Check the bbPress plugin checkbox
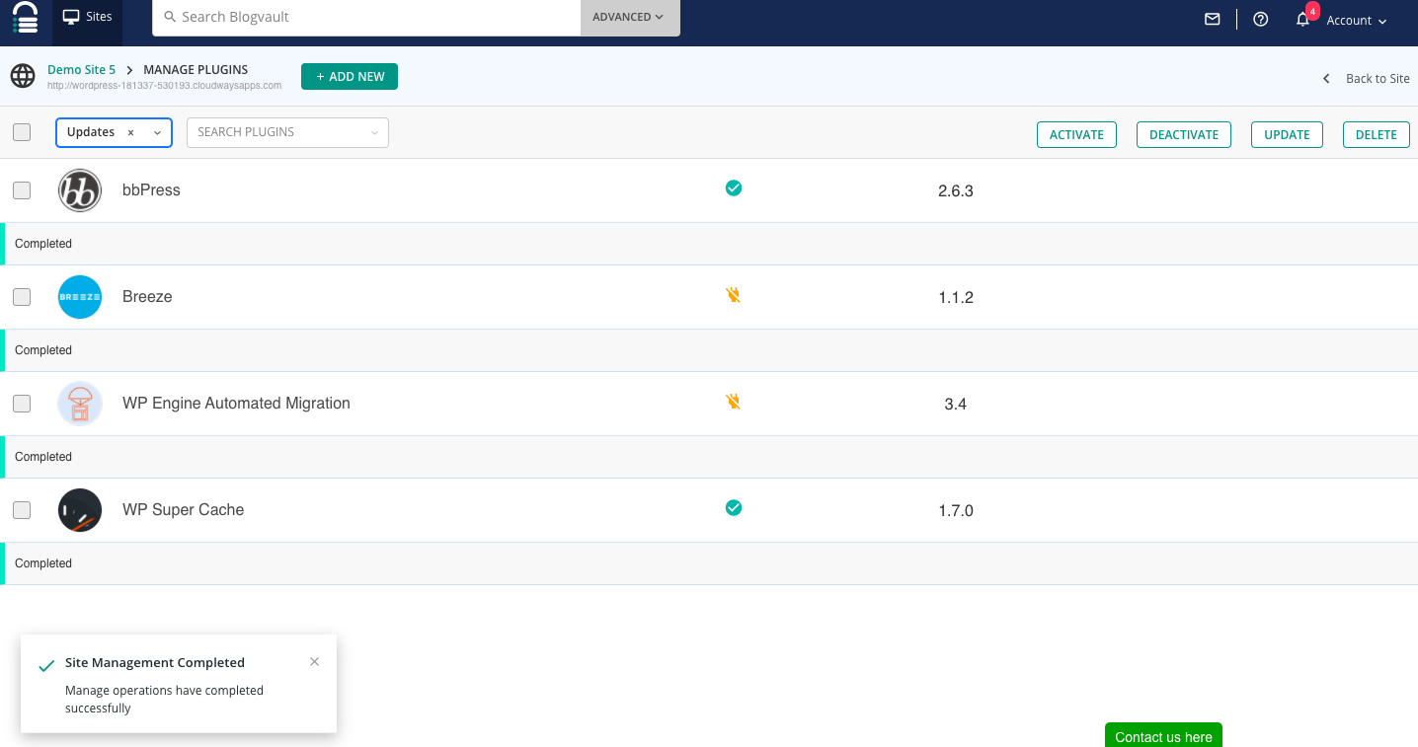1418x747 pixels. [22, 190]
